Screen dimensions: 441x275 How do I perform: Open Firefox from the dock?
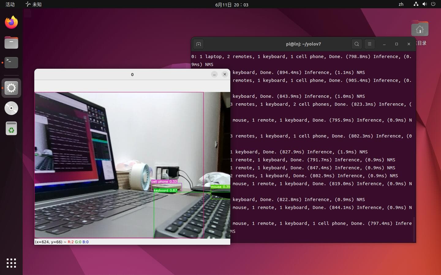[11, 22]
